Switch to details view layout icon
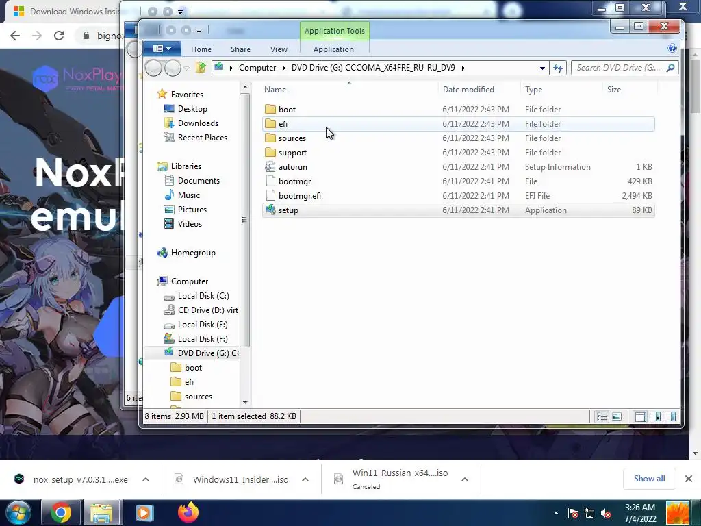 pos(602,417)
